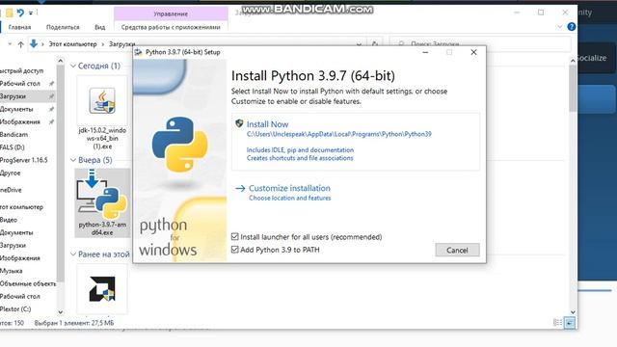Click navigation pane scroll down arrow
This screenshot has width=617, height=347.
pos(60,312)
